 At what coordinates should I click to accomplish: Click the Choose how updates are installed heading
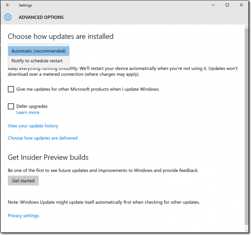61,36
